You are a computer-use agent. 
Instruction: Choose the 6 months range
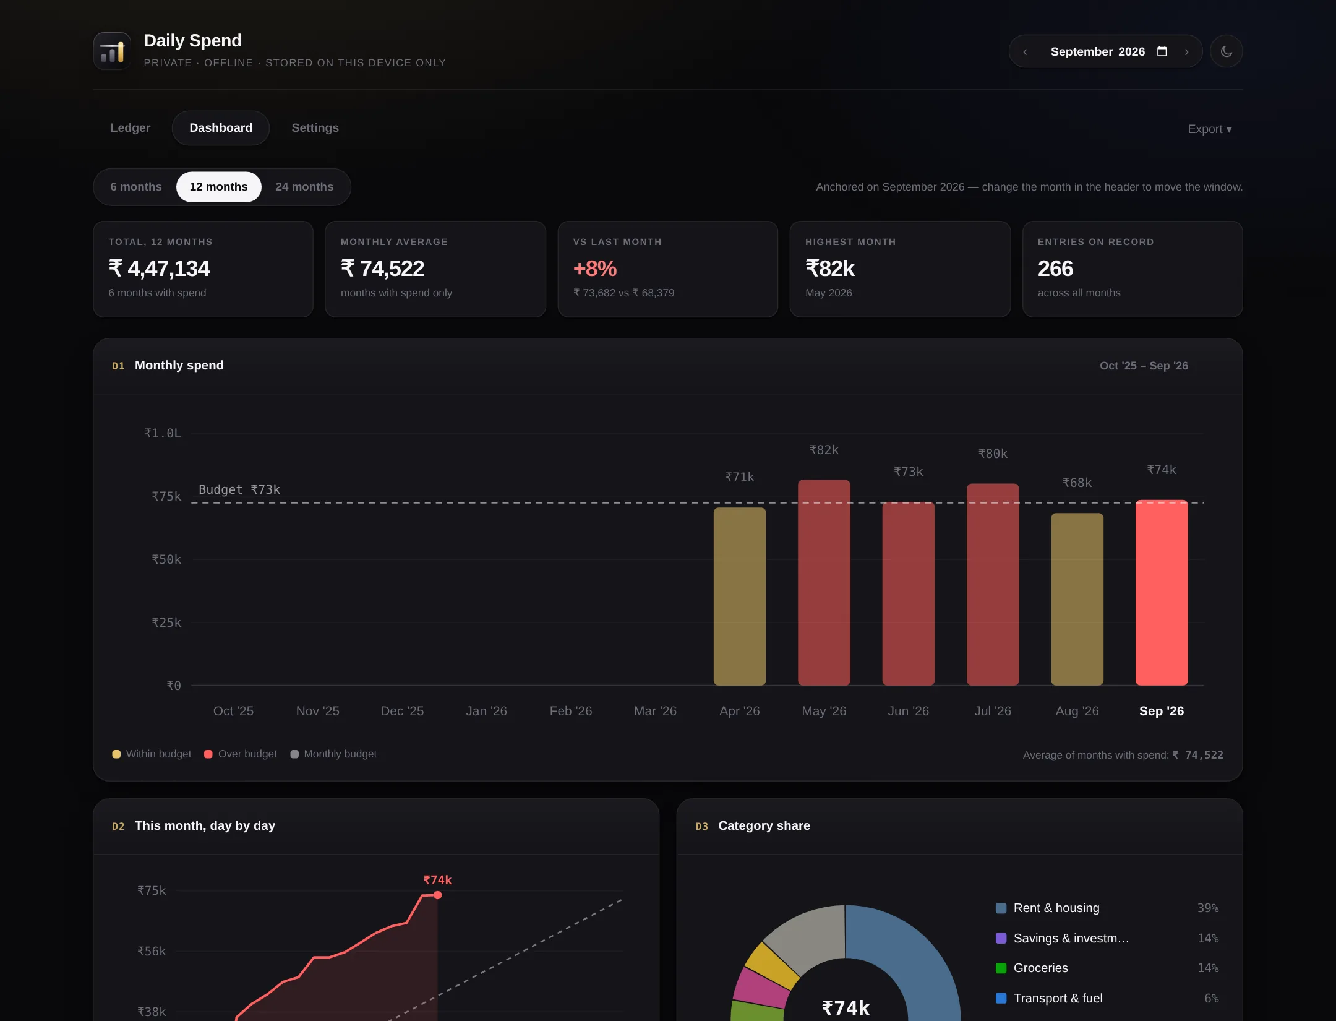pos(136,187)
